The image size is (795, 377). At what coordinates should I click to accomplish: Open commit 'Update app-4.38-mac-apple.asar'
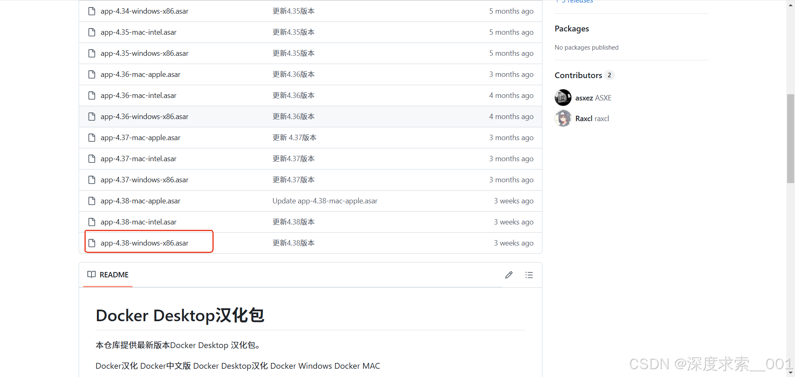(325, 201)
